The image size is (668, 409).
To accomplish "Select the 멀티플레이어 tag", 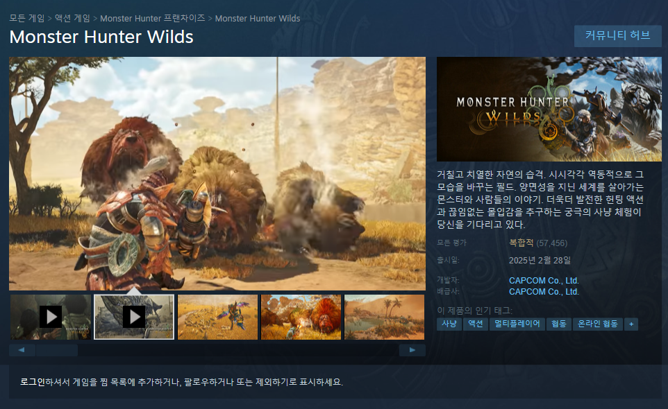I will pos(517,324).
